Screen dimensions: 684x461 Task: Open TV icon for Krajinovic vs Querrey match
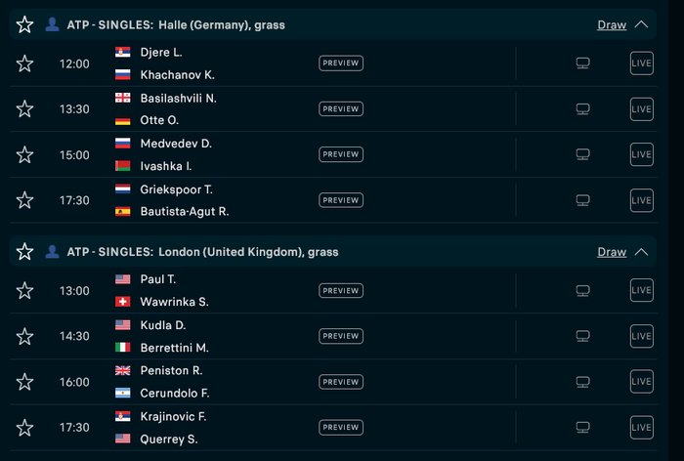[582, 428]
